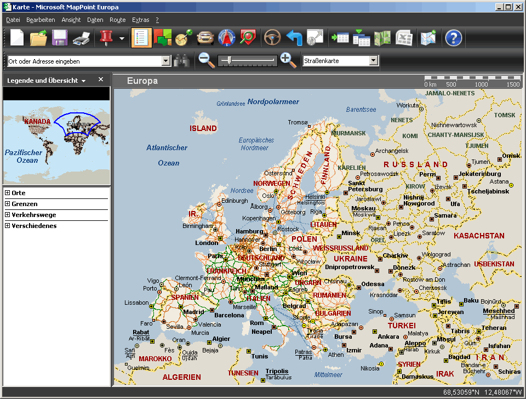Open the Extras menu
This screenshot has width=526, height=399.
140,19
